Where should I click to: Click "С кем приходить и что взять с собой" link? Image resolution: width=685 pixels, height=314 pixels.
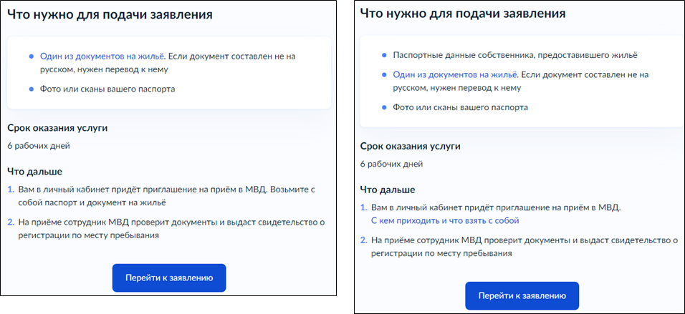pyautogui.click(x=444, y=220)
